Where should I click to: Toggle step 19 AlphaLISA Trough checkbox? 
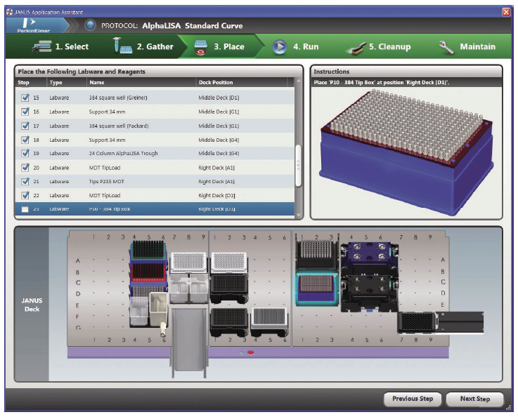pyautogui.click(x=25, y=153)
